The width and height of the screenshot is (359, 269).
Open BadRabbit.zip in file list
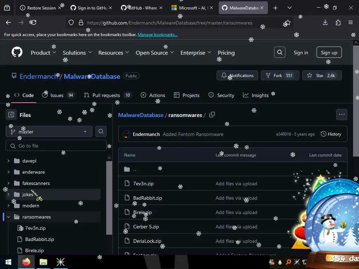pos(148,198)
